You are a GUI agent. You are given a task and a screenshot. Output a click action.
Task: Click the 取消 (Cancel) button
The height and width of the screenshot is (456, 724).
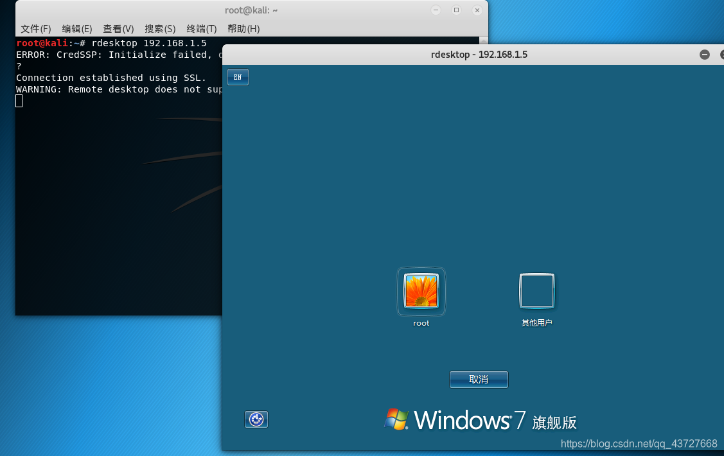(x=479, y=380)
